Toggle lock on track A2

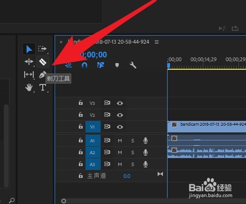(x=81, y=152)
